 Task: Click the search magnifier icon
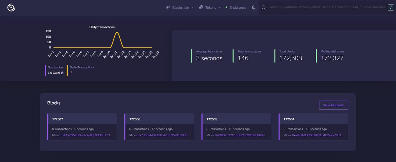pyautogui.click(x=264, y=7)
